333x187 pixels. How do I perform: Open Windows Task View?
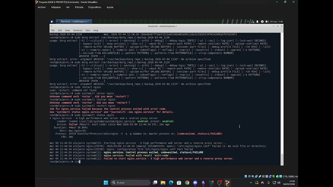155,183
